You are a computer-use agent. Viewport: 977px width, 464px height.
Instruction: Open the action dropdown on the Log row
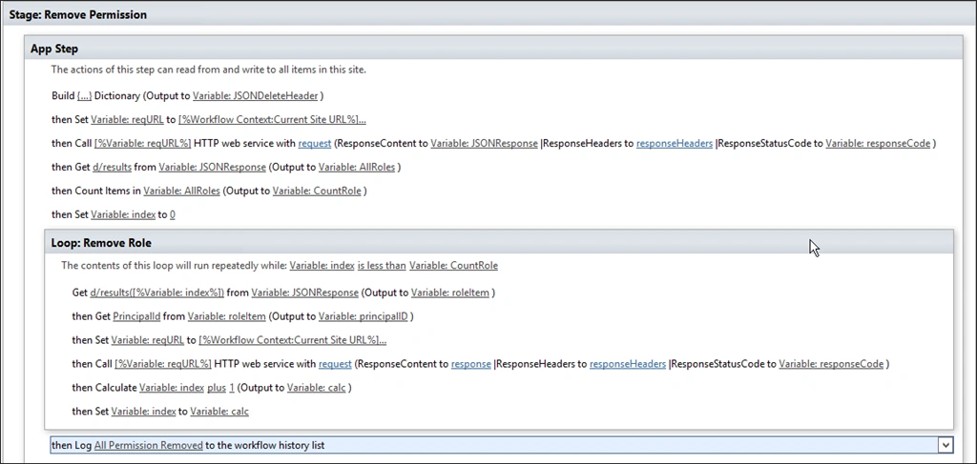click(x=946, y=445)
